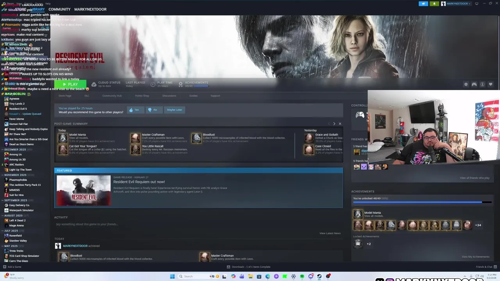Open the COMMUNITY top navigation menu
This screenshot has width=500, height=281.
(x=59, y=9)
